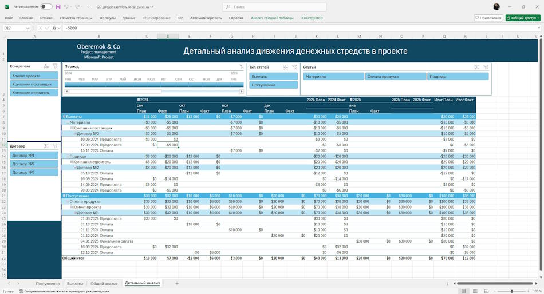
Task: Select Подряды in the Статьи slicer
Action: click(x=458, y=77)
